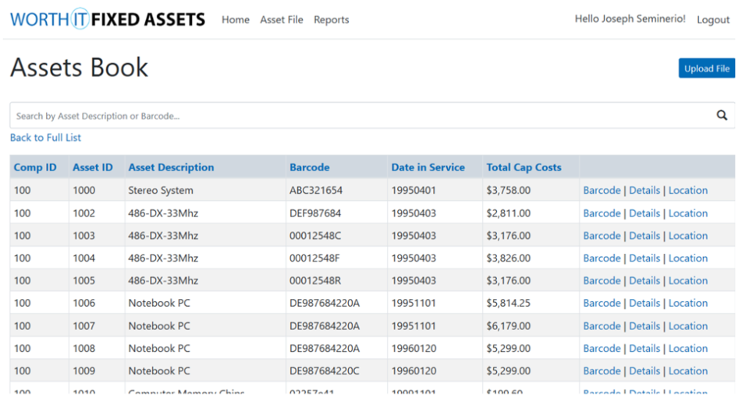Image resolution: width=749 pixels, height=411 pixels.
Task: Log out of the application
Action: click(712, 19)
